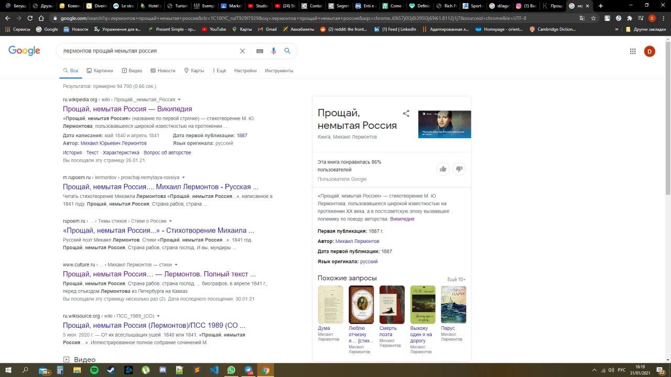This screenshot has height=377, width=671.
Task: Open the Прощай, немытая Россия — Википедия result
Action: pyautogui.click(x=127, y=109)
